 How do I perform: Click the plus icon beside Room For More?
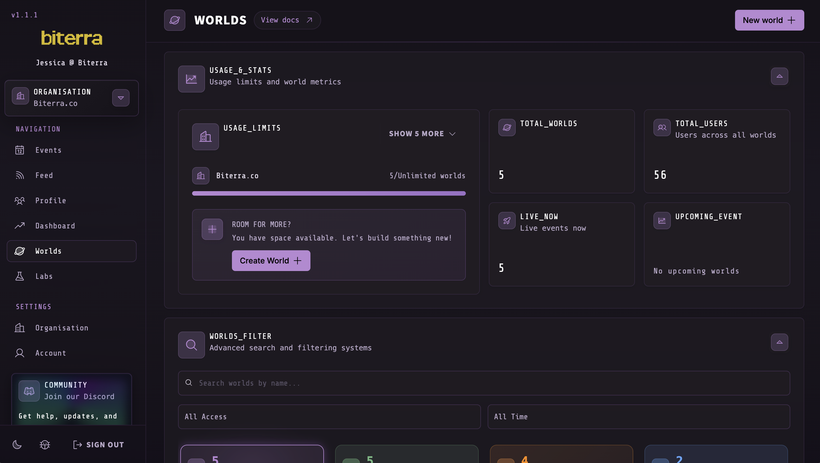tap(212, 229)
